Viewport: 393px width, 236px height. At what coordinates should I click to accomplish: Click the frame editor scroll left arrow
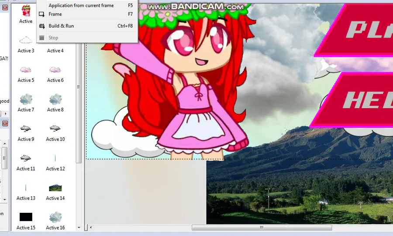[x=91, y=227]
